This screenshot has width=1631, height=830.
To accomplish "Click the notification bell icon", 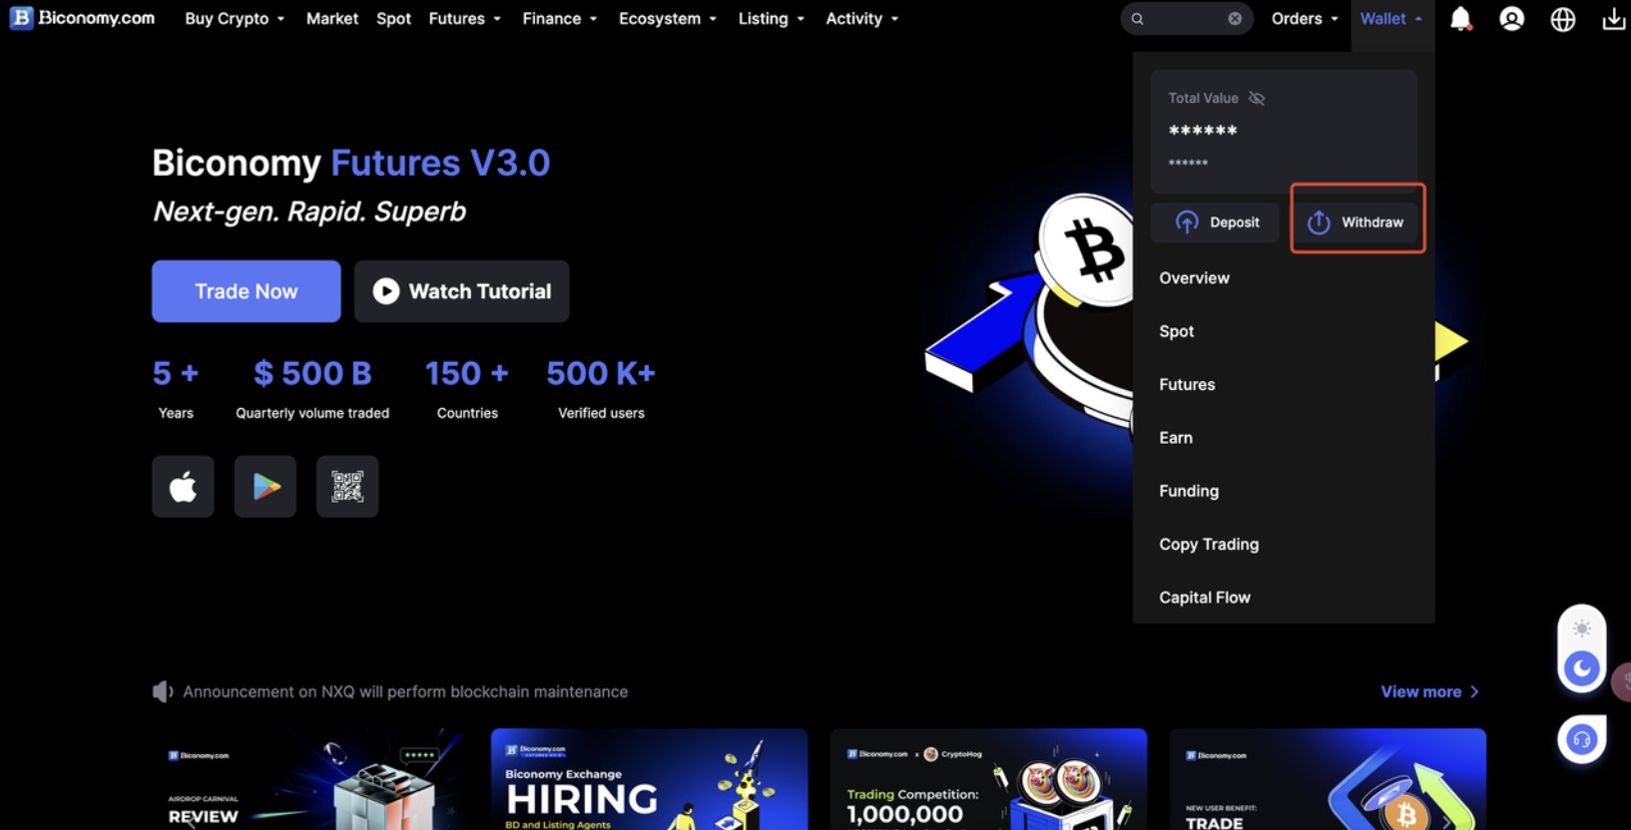I will pyautogui.click(x=1460, y=19).
